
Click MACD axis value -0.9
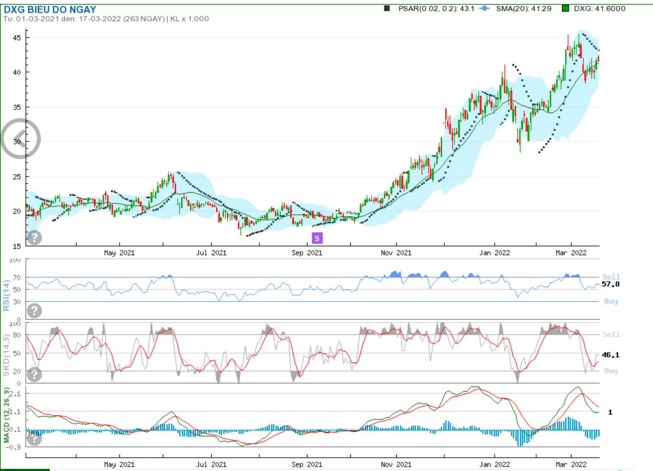point(14,447)
